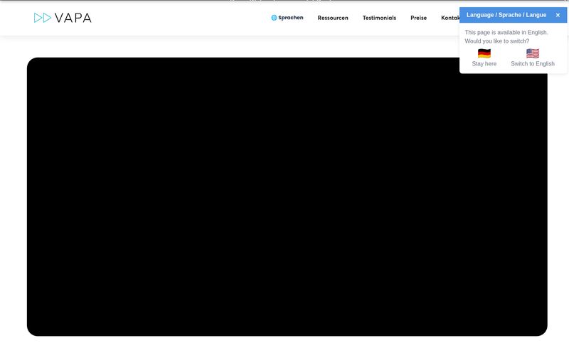Click the "Would you like to switch?" text
The width and height of the screenshot is (569, 353).
click(497, 41)
